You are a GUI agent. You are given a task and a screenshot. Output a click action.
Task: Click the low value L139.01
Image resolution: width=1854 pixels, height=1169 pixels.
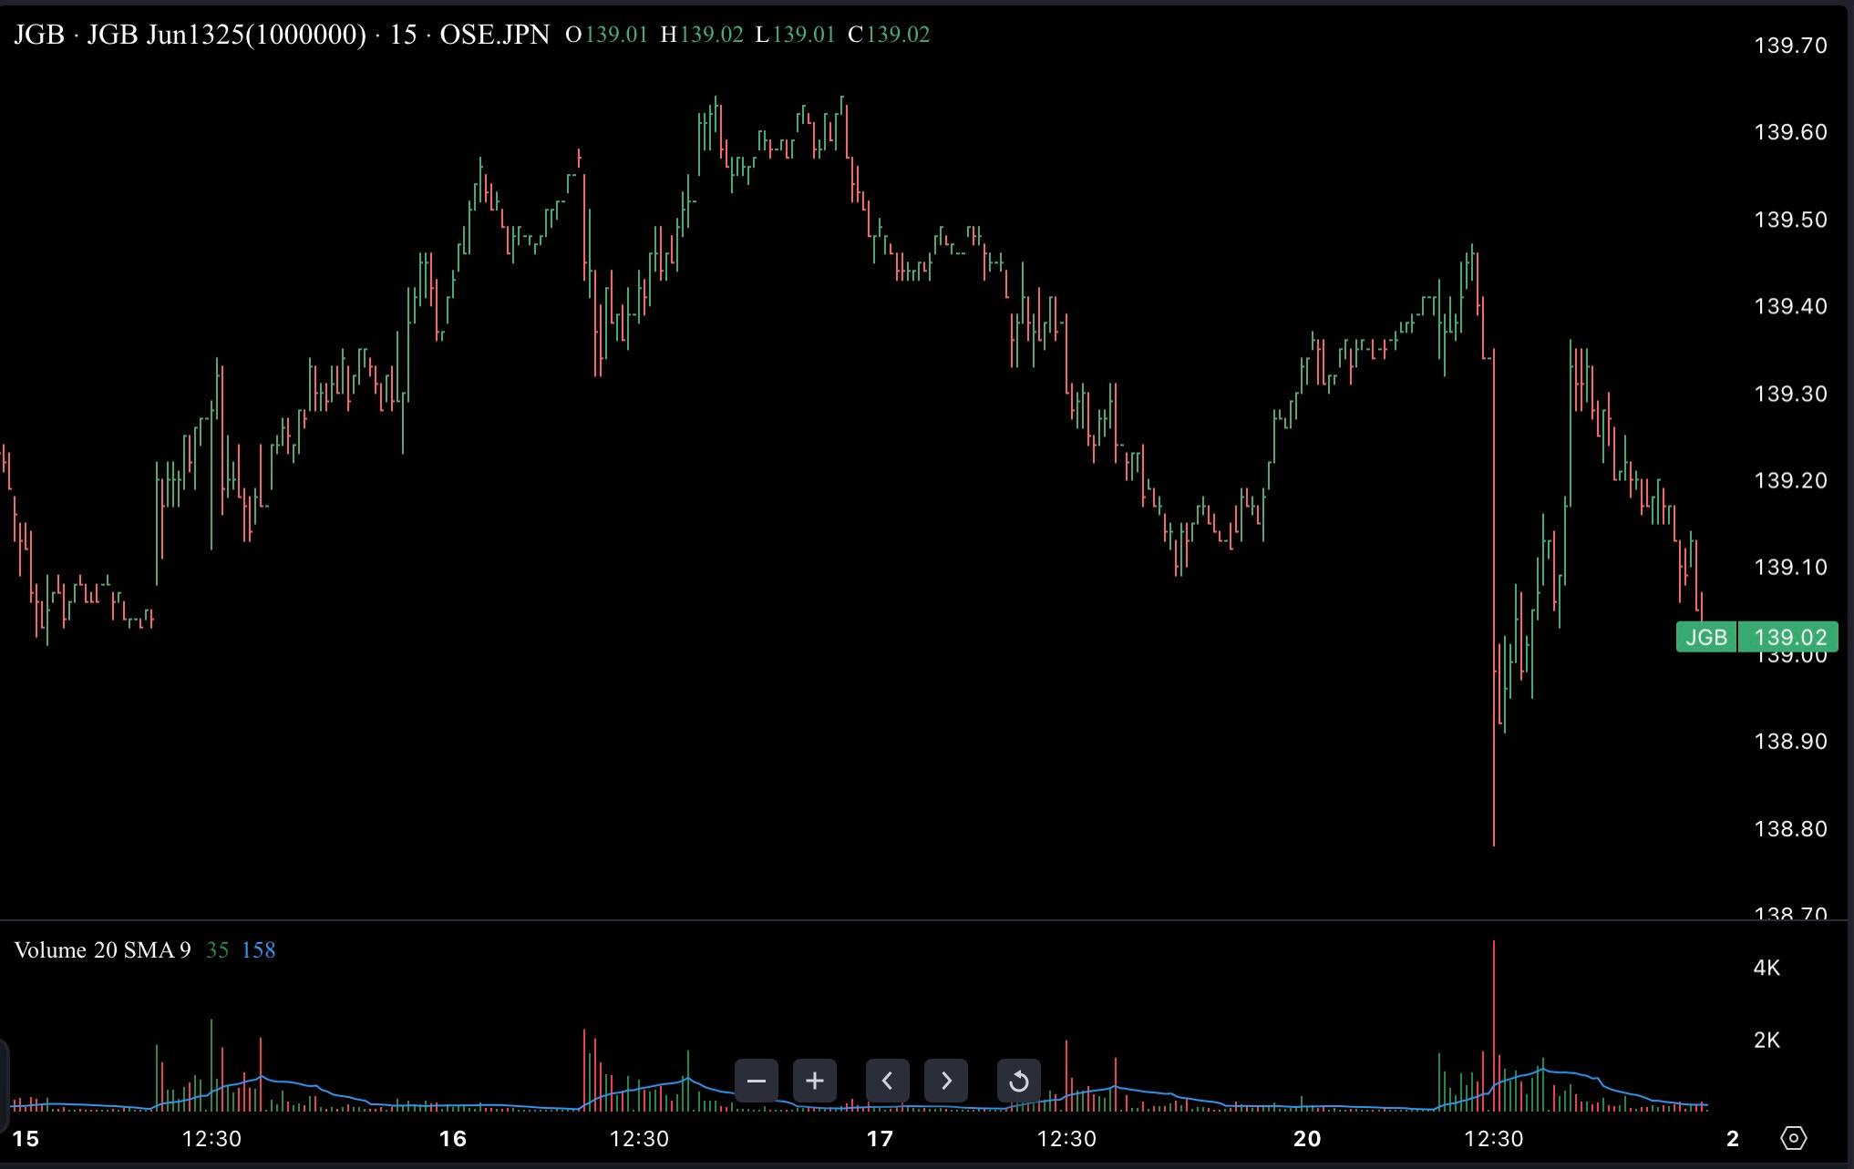[x=796, y=35]
